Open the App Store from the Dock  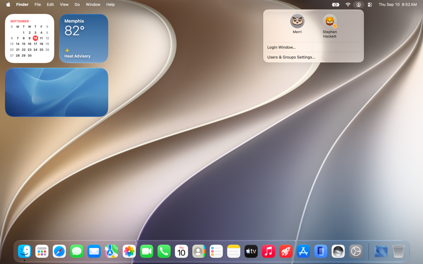tap(303, 251)
